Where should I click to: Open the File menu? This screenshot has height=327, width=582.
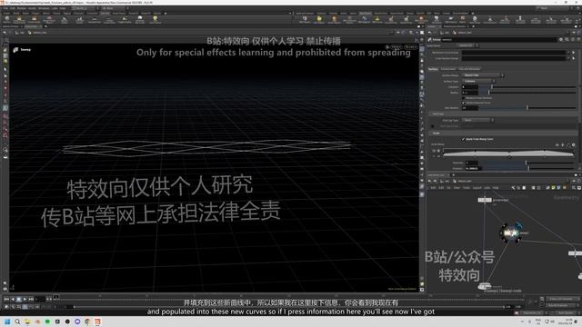(5, 8)
